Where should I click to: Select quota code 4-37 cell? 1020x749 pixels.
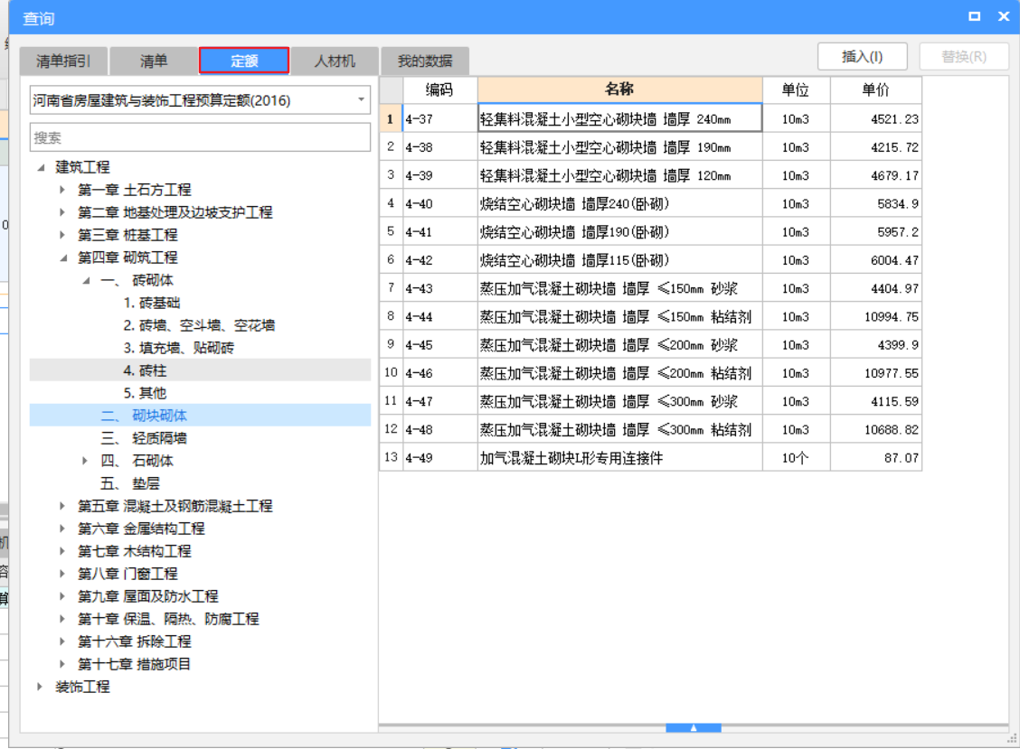[x=439, y=119]
